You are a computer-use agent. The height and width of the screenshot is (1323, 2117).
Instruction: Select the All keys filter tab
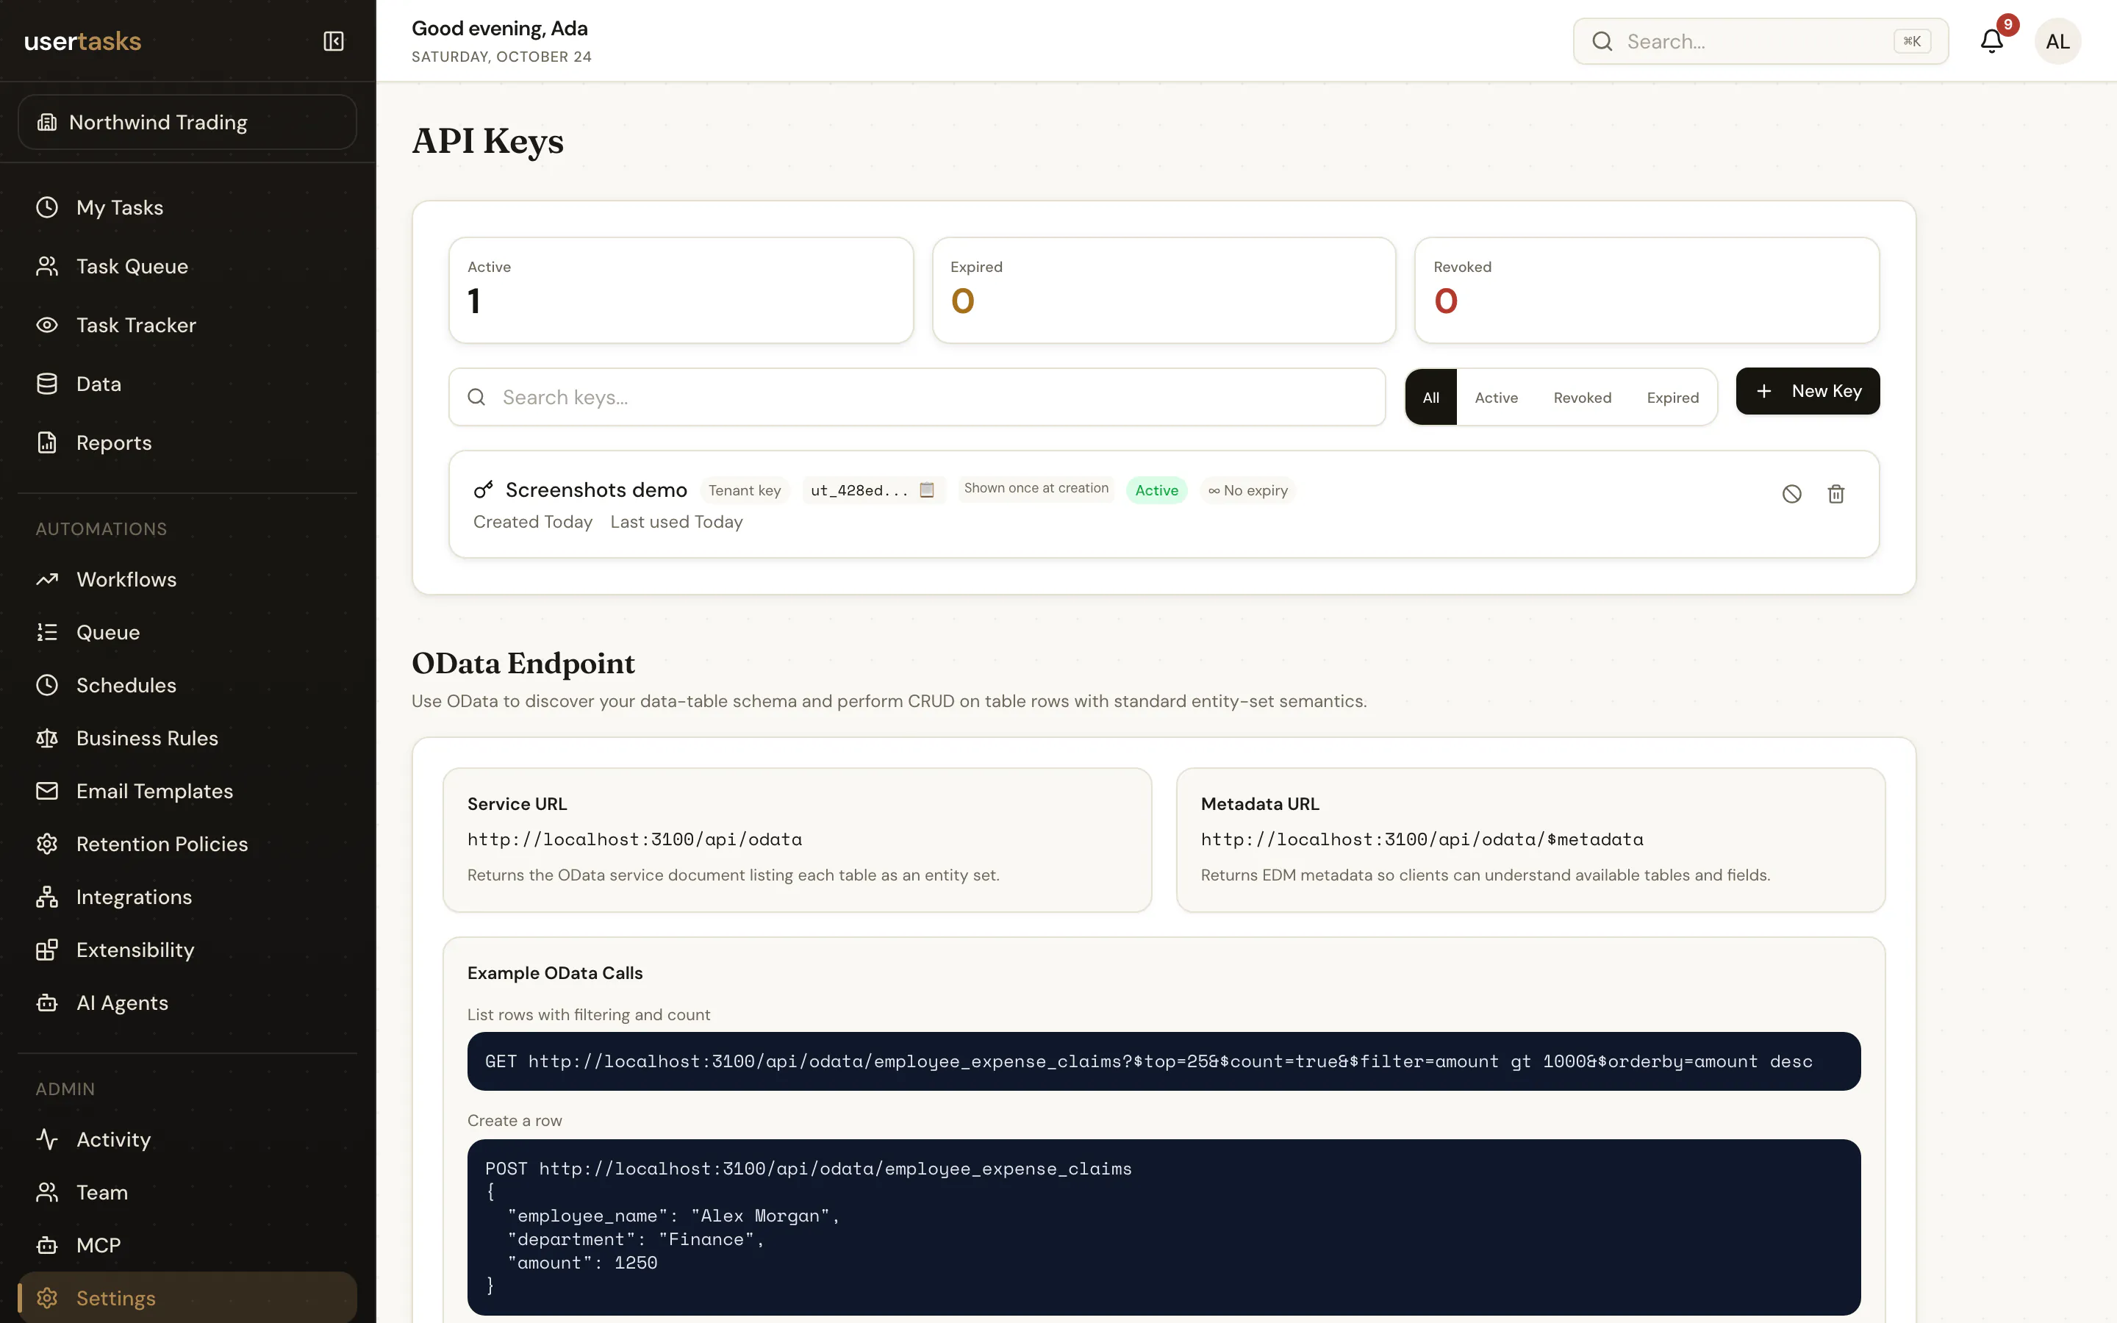tap(1430, 397)
